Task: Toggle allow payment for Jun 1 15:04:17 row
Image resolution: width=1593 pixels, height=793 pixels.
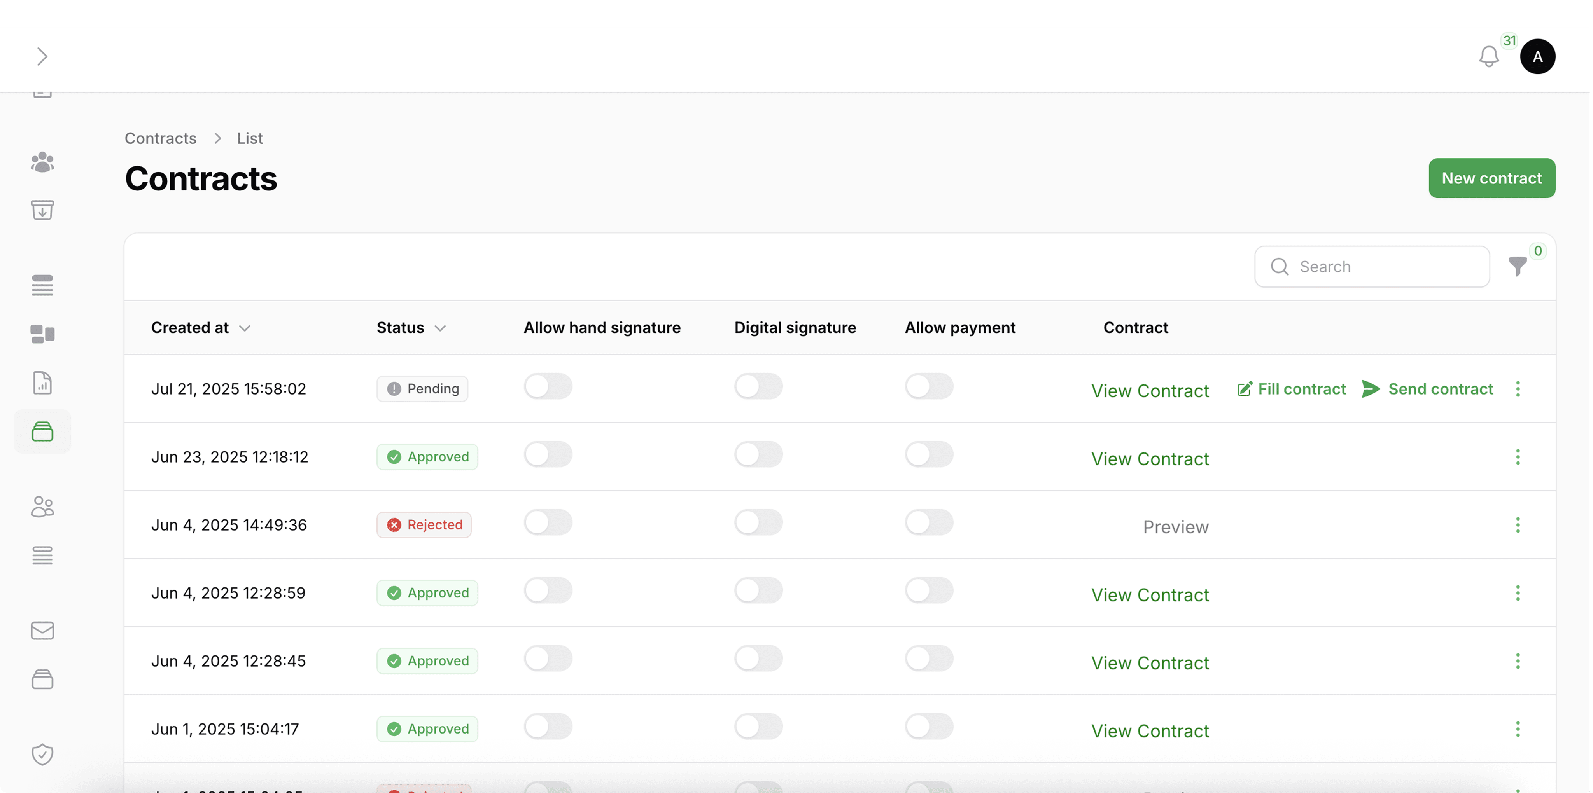Action: [929, 726]
